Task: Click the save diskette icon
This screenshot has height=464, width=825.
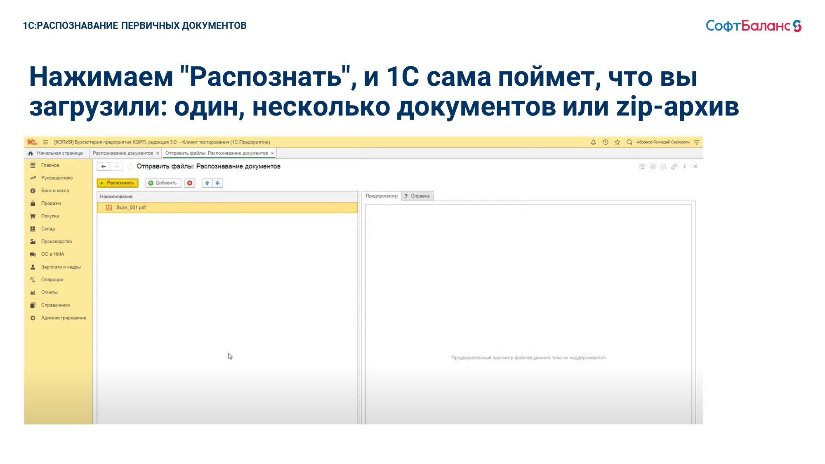Action: click(642, 167)
